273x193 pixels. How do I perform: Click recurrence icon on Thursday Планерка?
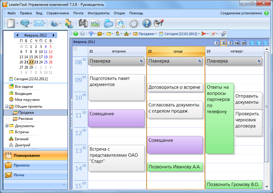pyautogui.click(x=259, y=61)
